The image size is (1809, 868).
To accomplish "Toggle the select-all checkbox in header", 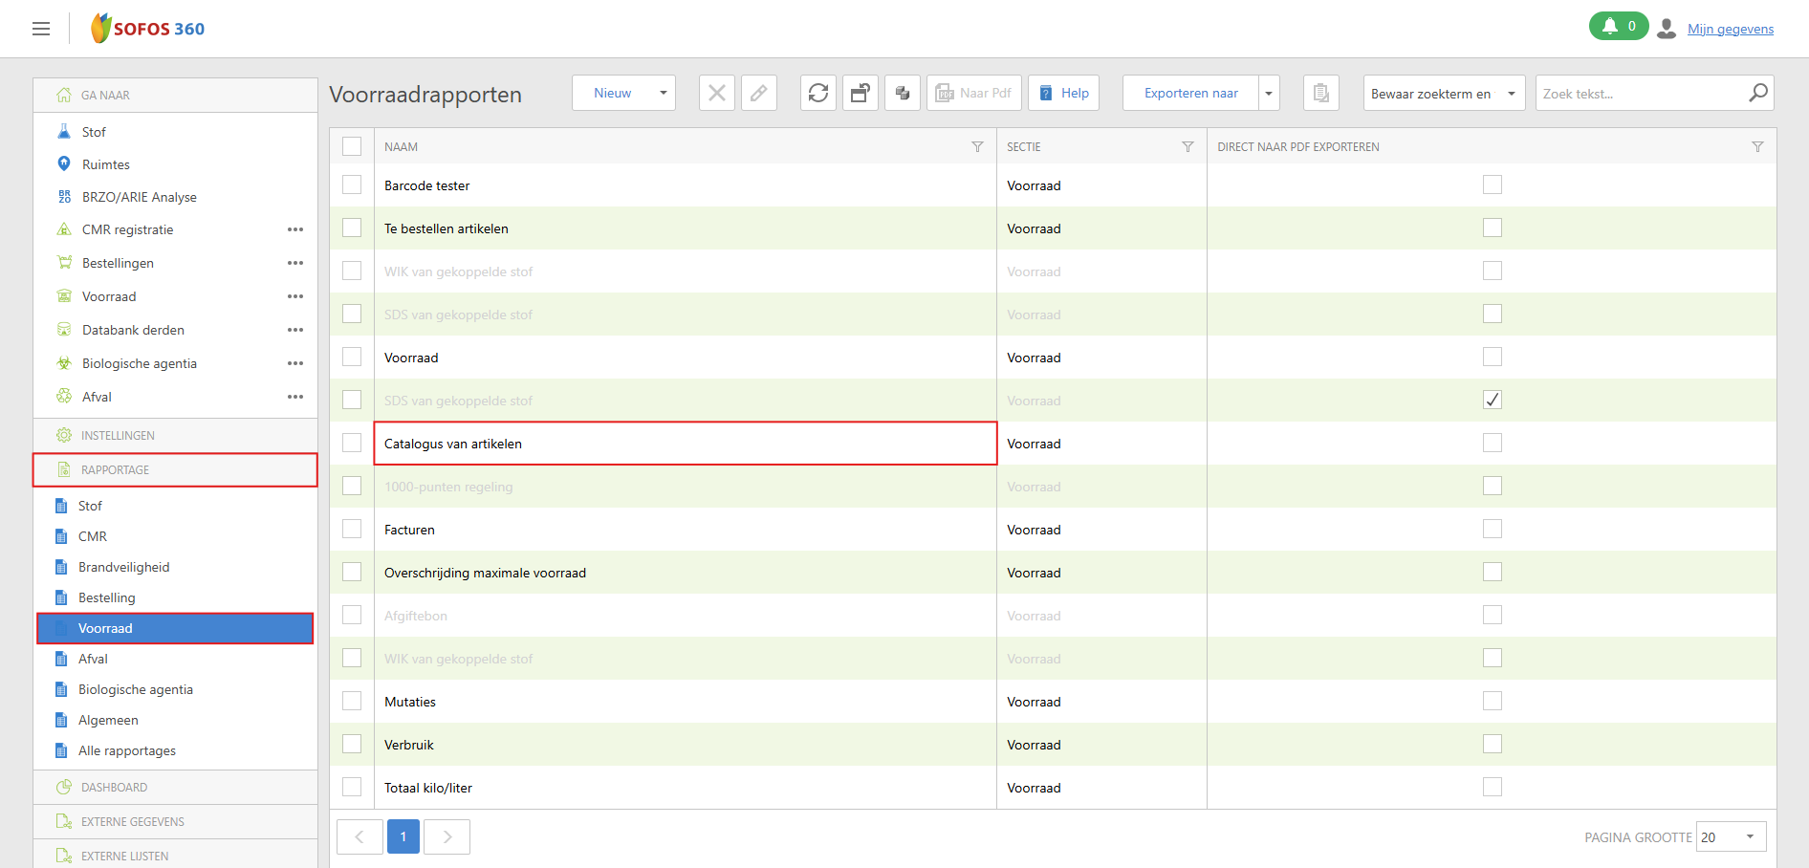I will tap(352, 147).
